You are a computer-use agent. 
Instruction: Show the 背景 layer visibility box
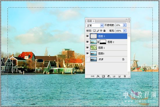88,59
